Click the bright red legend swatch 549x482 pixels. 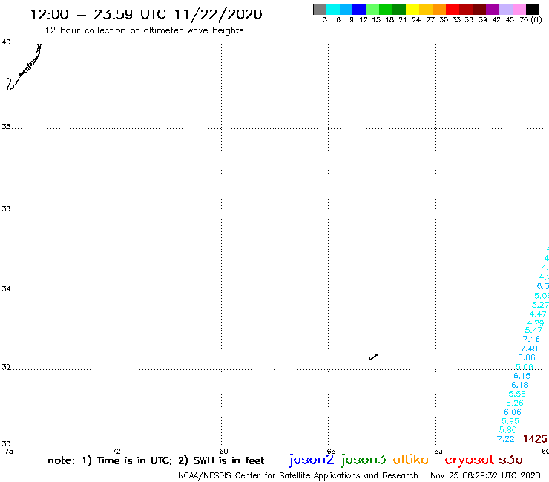453,9
